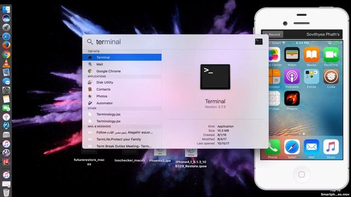
Task: Open 'Term Break Duties Meeting' message result
Action: point(122,146)
